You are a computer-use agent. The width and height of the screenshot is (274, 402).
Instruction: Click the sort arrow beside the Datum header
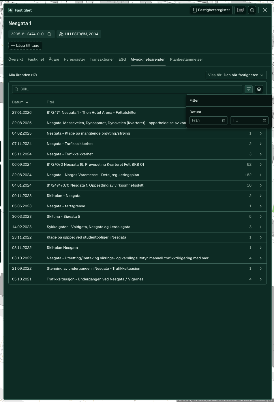pyautogui.click(x=27, y=102)
